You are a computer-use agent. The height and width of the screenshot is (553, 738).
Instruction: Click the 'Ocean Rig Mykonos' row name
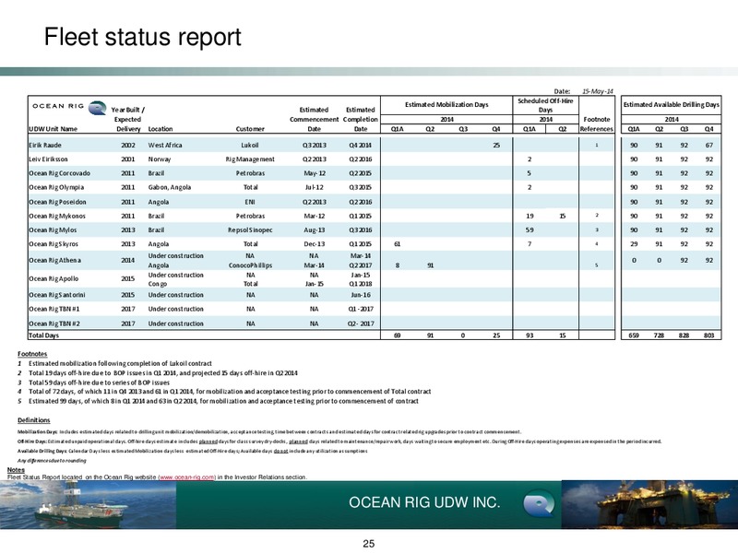click(x=57, y=216)
